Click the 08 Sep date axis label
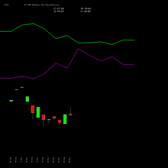 10,160
